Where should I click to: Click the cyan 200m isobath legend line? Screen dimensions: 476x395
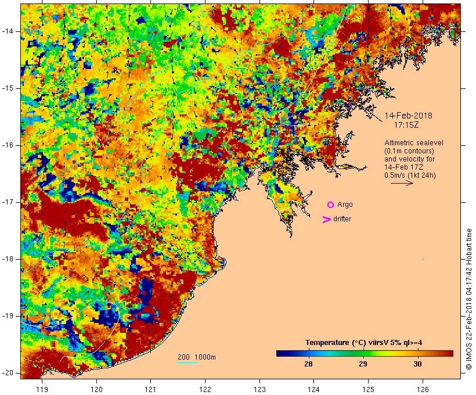[x=187, y=362]
